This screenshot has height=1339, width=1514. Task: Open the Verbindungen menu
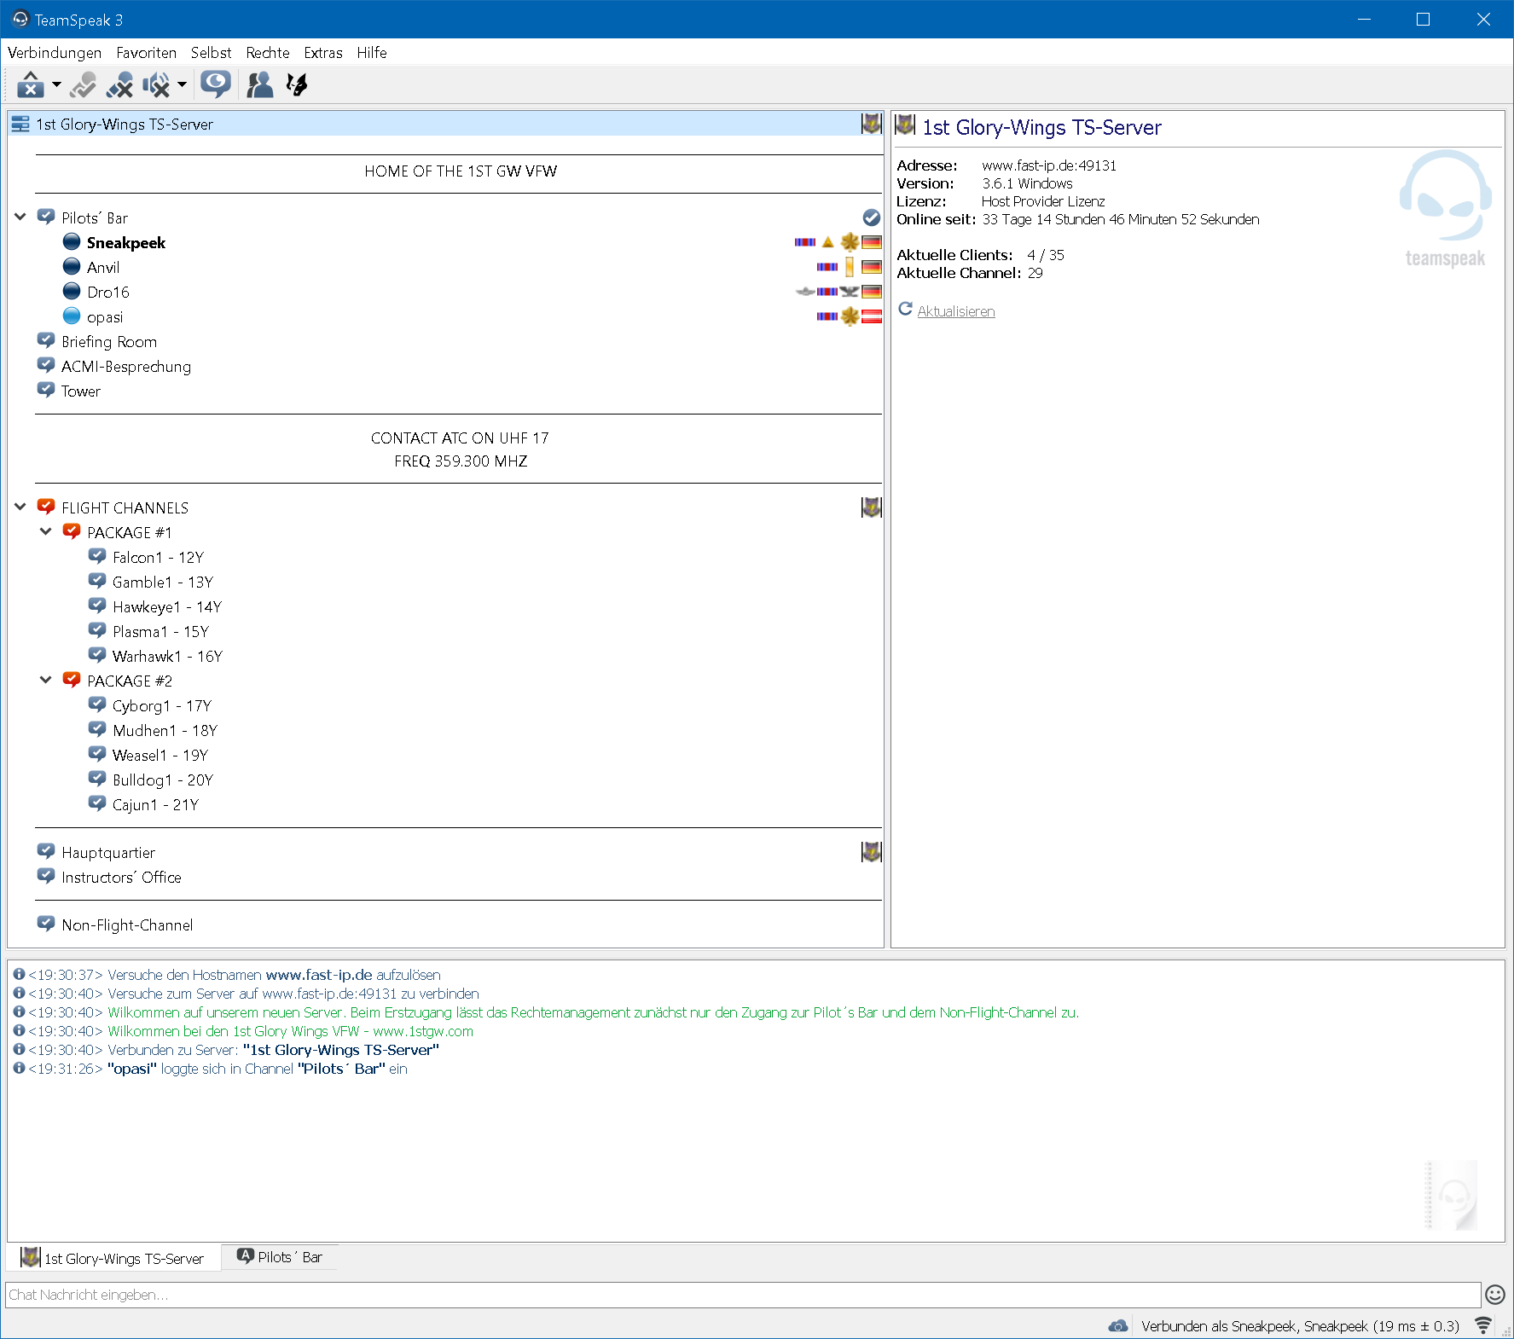coord(55,53)
